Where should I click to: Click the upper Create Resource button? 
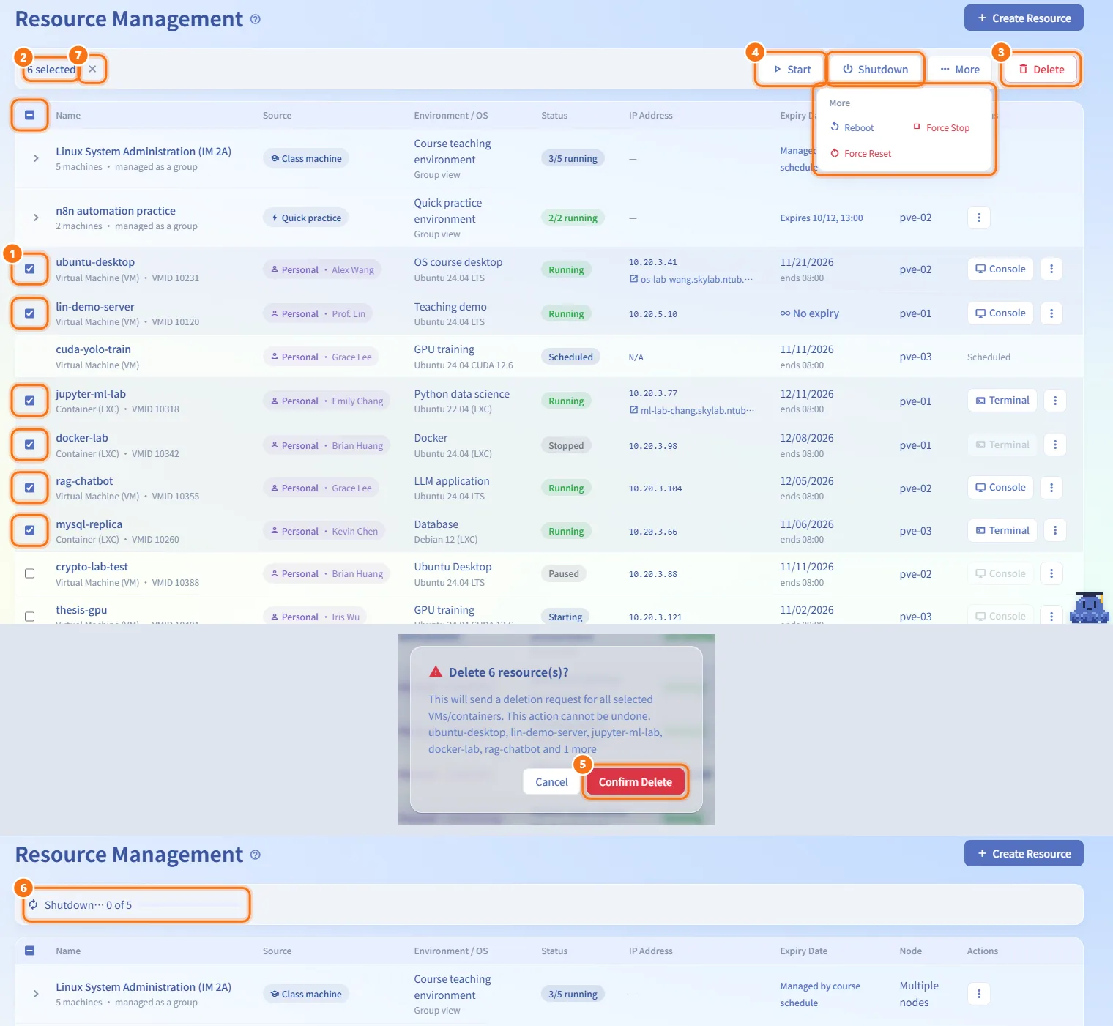point(1024,18)
